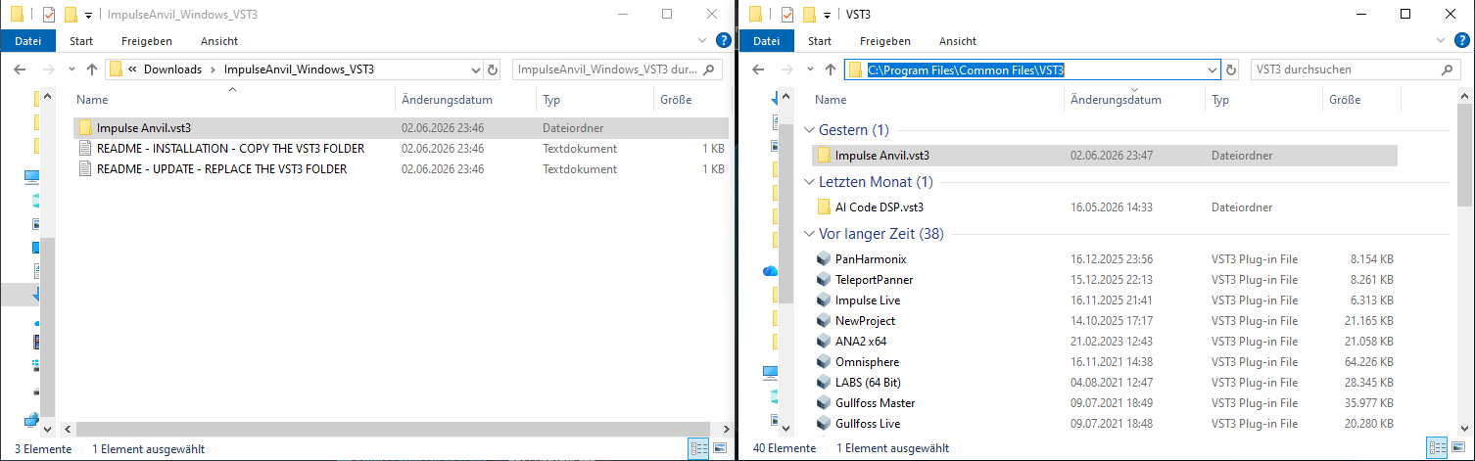Expand the ribbon in VST3 window
This screenshot has width=1475, height=461.
point(1441,41)
